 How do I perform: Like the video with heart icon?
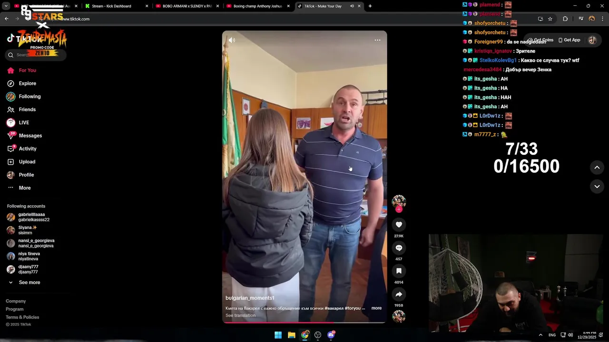[399, 225]
